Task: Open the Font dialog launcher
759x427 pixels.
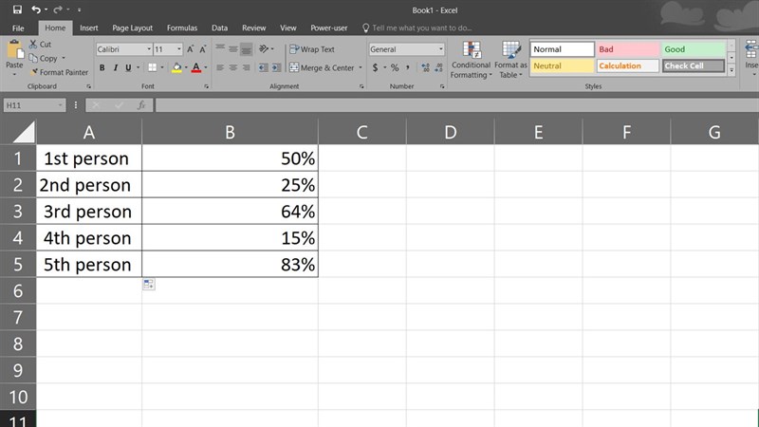Action: pyautogui.click(x=207, y=86)
